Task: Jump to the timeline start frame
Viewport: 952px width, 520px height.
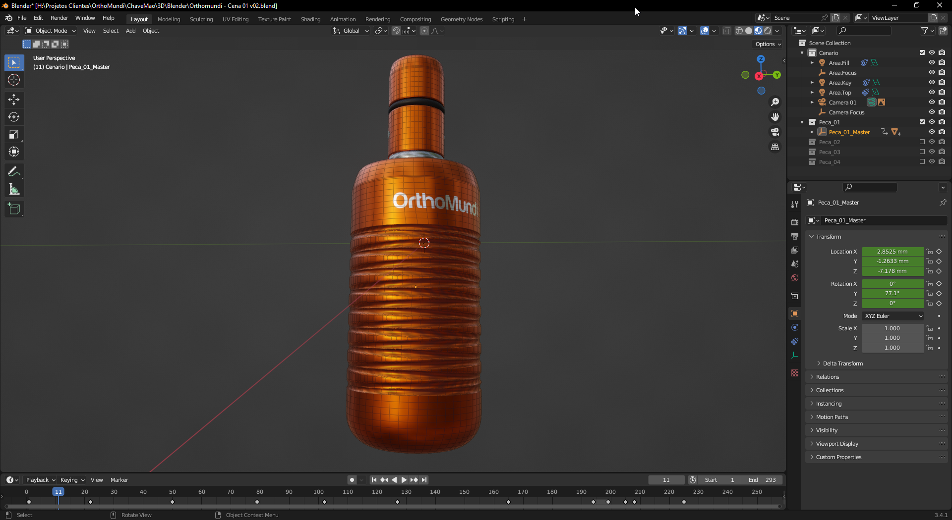Action: pyautogui.click(x=374, y=480)
